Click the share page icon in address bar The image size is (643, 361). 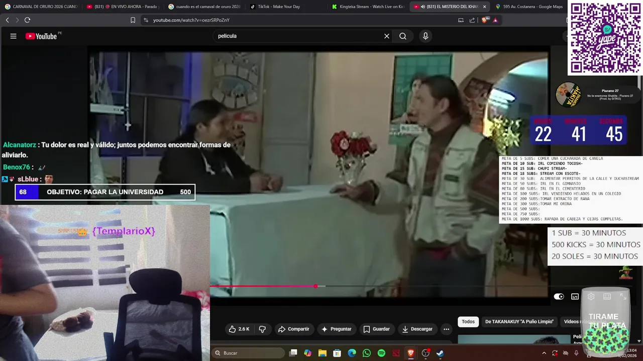tap(472, 20)
